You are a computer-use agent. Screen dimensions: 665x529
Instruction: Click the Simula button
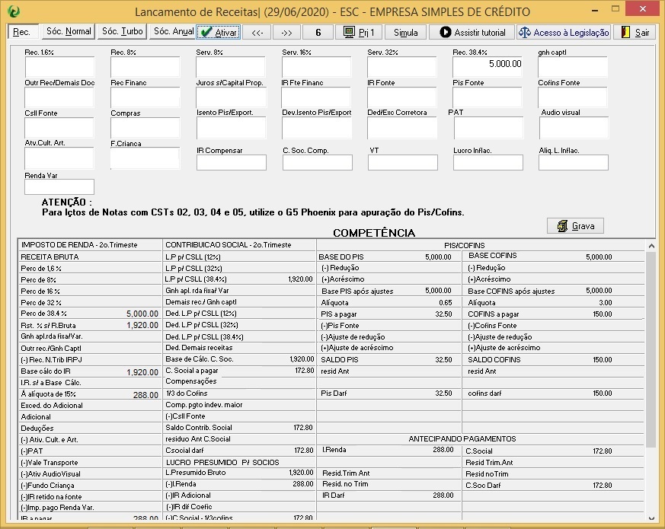[x=405, y=33]
